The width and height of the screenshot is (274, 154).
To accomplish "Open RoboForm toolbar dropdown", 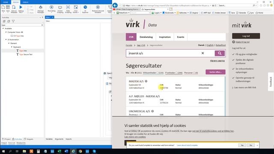I will (123, 13).
